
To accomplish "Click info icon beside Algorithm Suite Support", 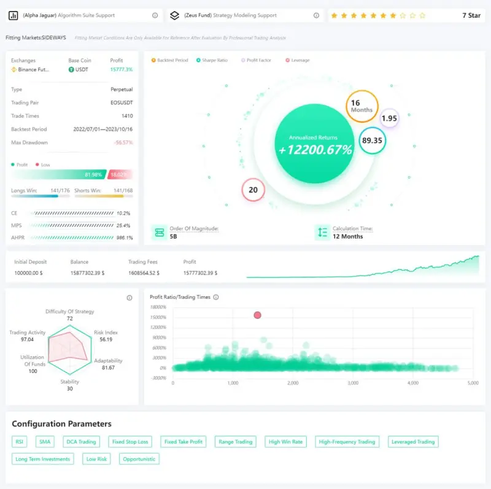I will click(155, 15).
